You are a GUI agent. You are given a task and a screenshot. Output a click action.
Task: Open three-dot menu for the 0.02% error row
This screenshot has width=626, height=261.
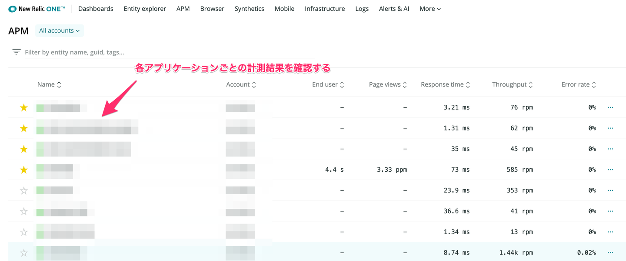[x=610, y=253]
